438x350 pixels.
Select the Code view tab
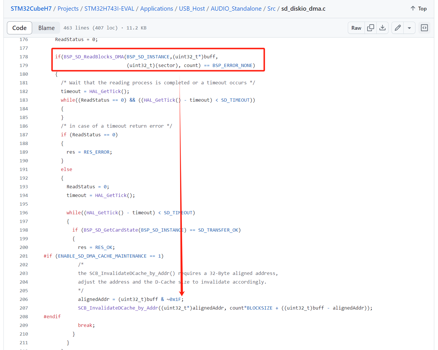tap(19, 28)
